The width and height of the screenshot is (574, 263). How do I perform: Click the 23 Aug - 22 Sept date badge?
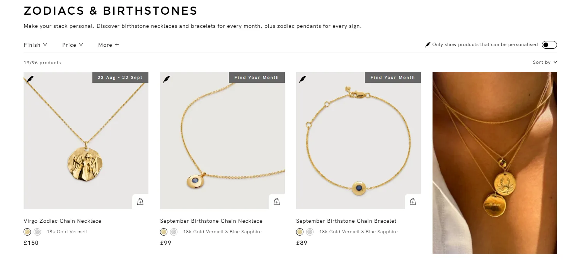(120, 77)
